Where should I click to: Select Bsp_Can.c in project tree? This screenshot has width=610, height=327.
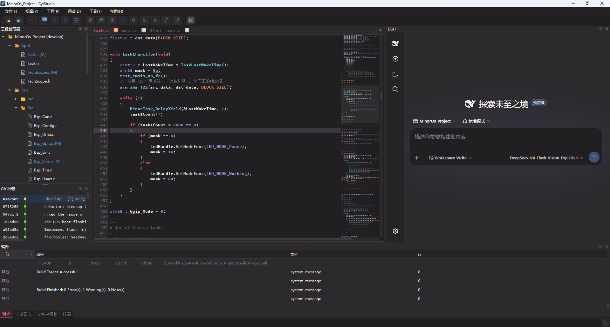pyautogui.click(x=43, y=117)
